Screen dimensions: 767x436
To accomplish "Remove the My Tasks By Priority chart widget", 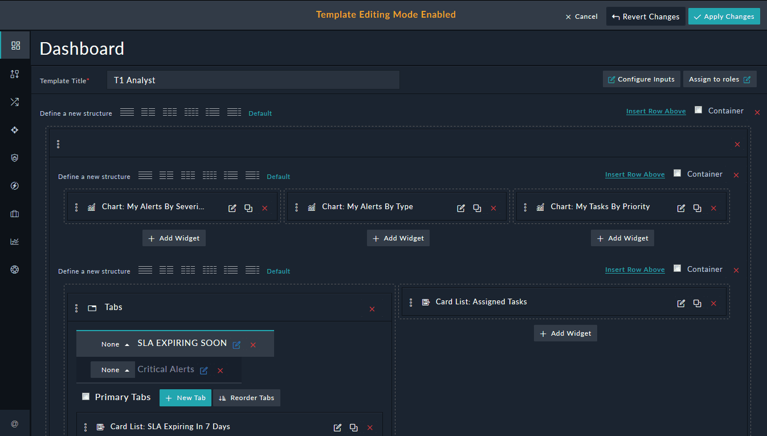I will (x=713, y=208).
